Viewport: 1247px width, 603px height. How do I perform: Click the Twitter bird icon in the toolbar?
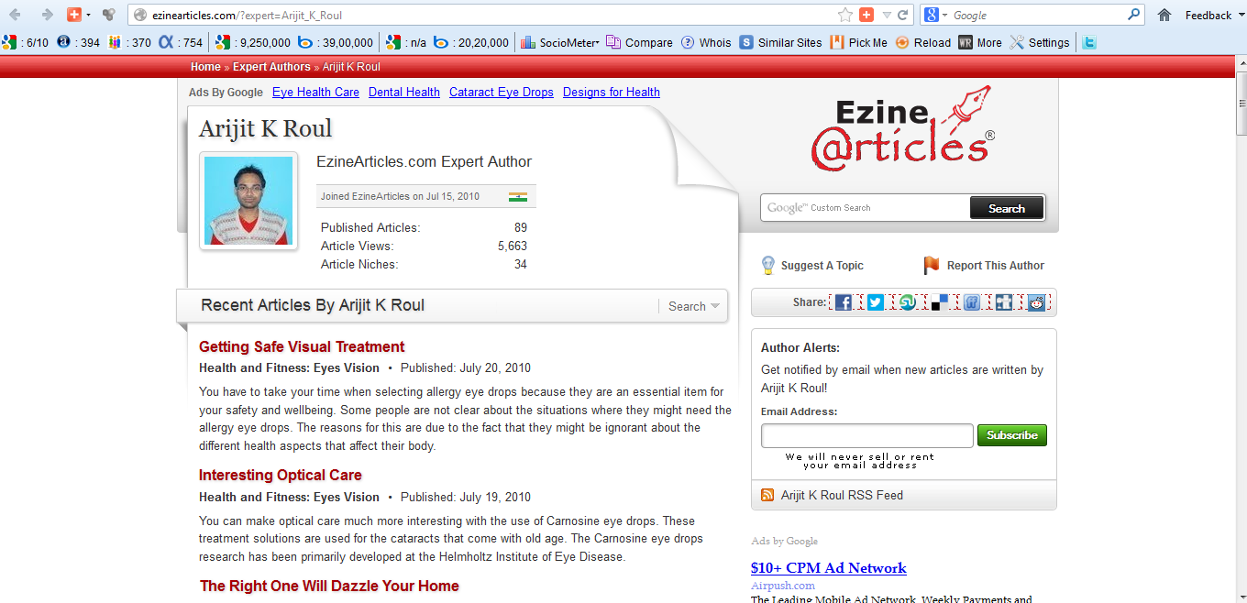click(1089, 42)
